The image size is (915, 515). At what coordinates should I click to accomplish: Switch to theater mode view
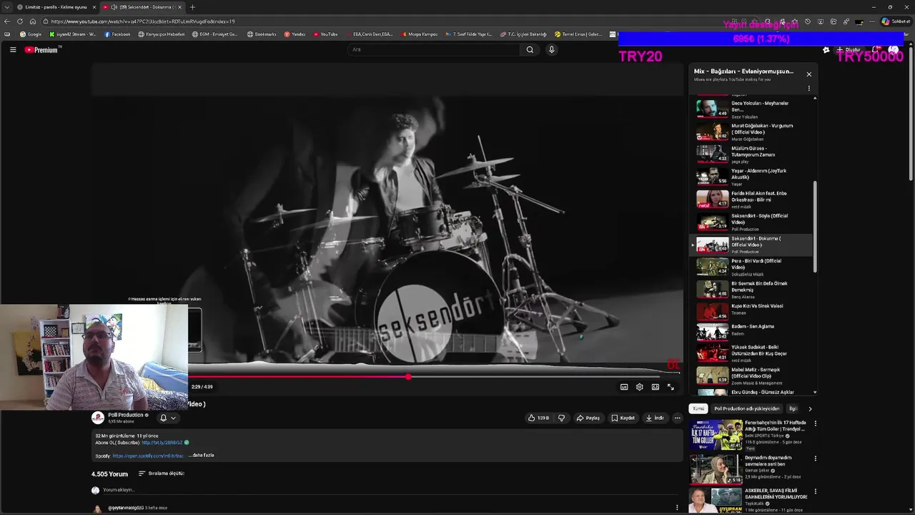coord(656,387)
